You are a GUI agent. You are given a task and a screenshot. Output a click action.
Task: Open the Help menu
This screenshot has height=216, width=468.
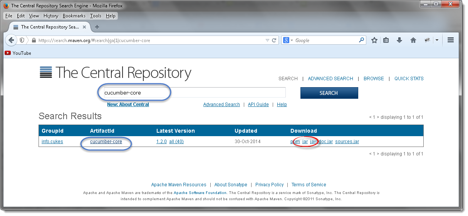pyautogui.click(x=111, y=16)
